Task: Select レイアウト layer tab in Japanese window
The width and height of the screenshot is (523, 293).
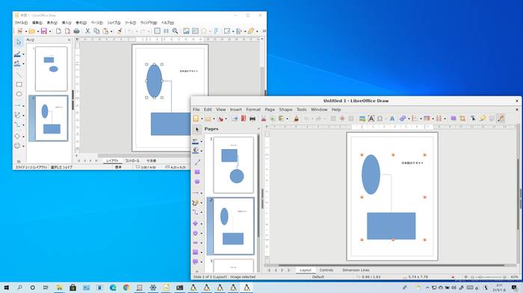Action: point(112,160)
